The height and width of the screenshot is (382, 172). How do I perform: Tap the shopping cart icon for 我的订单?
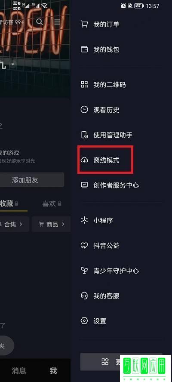tap(84, 24)
